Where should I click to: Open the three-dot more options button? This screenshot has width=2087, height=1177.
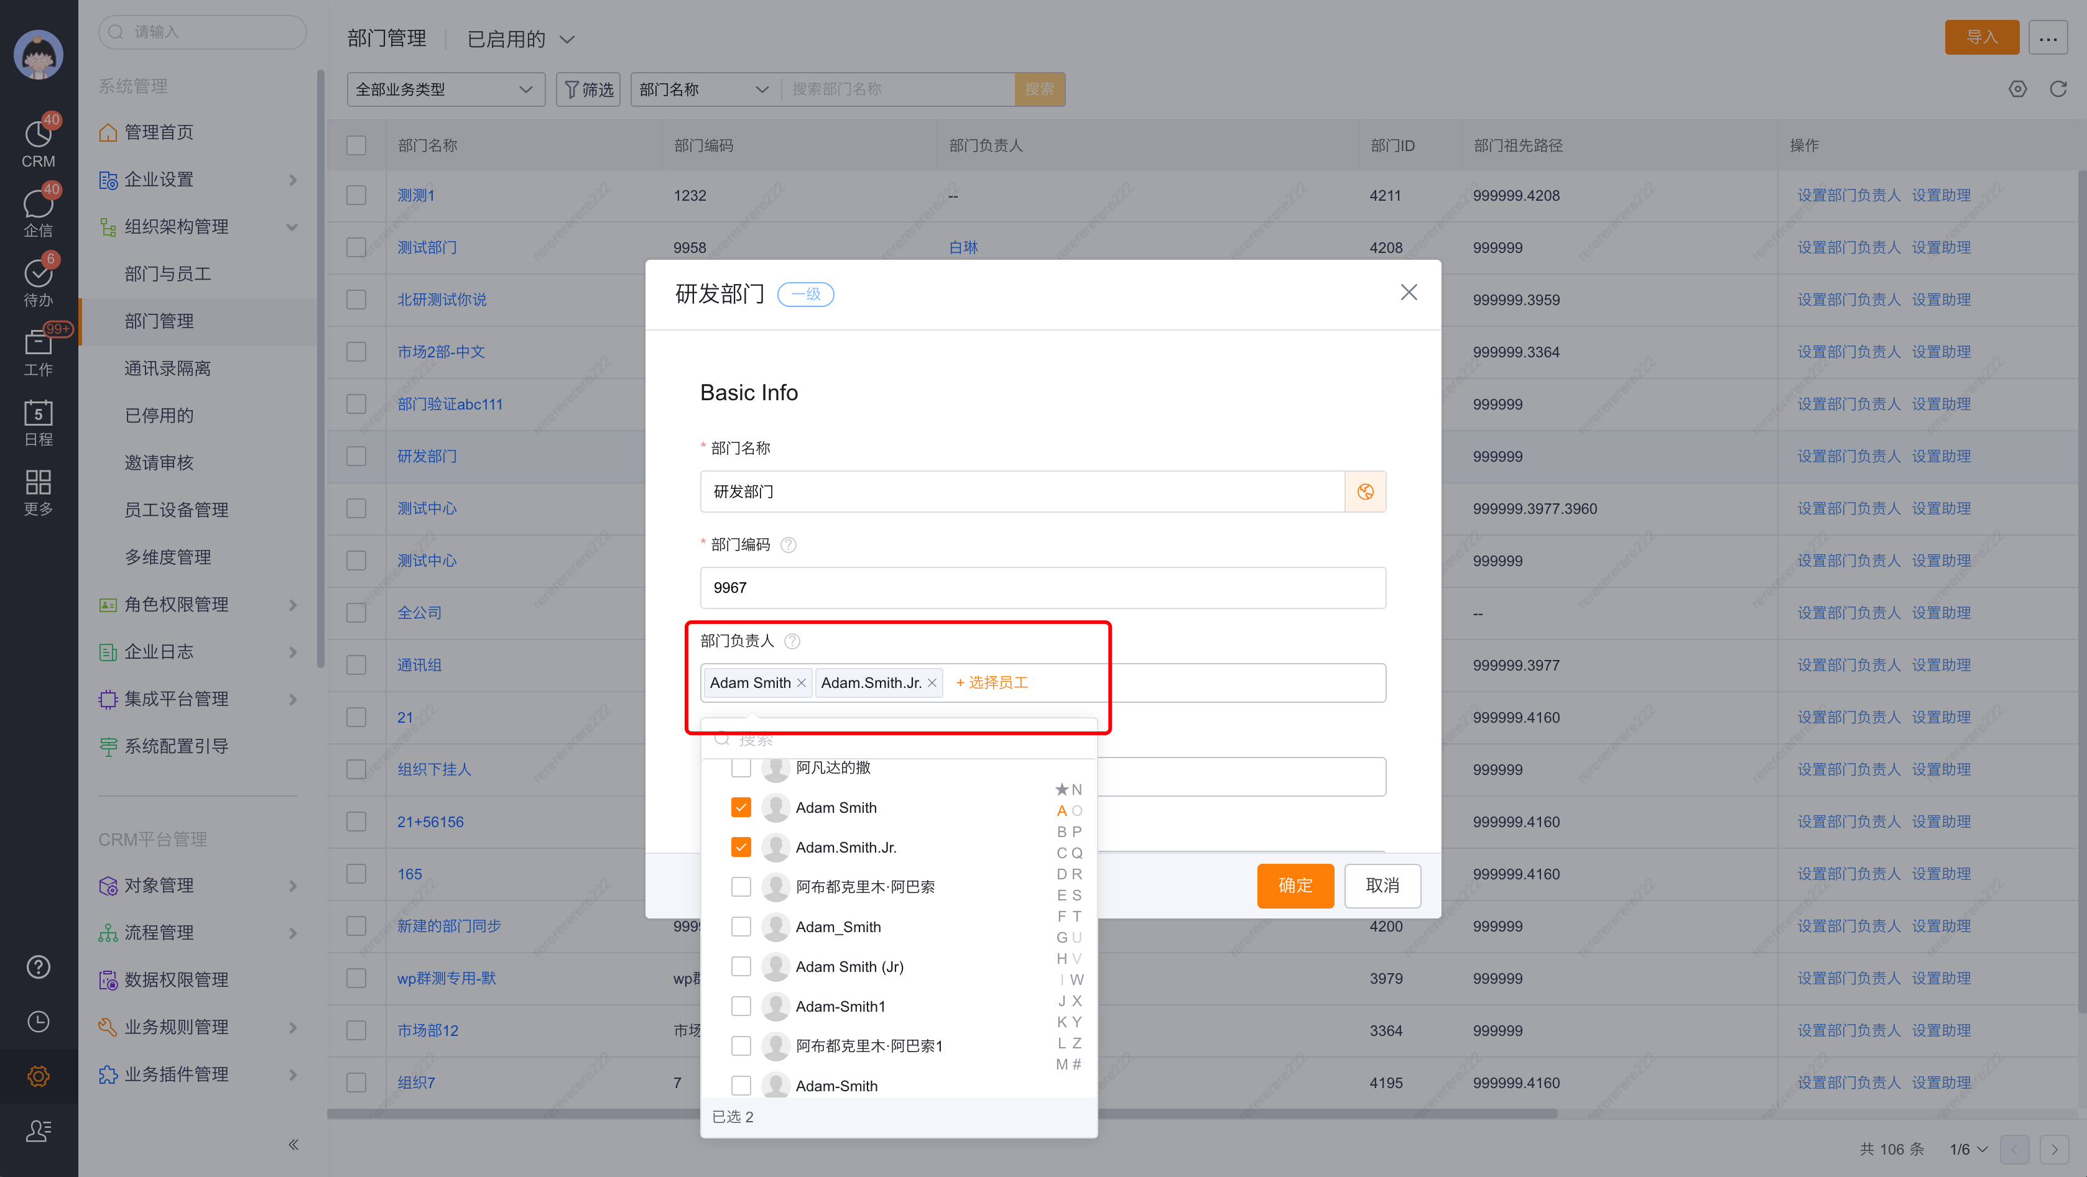[x=2047, y=38]
